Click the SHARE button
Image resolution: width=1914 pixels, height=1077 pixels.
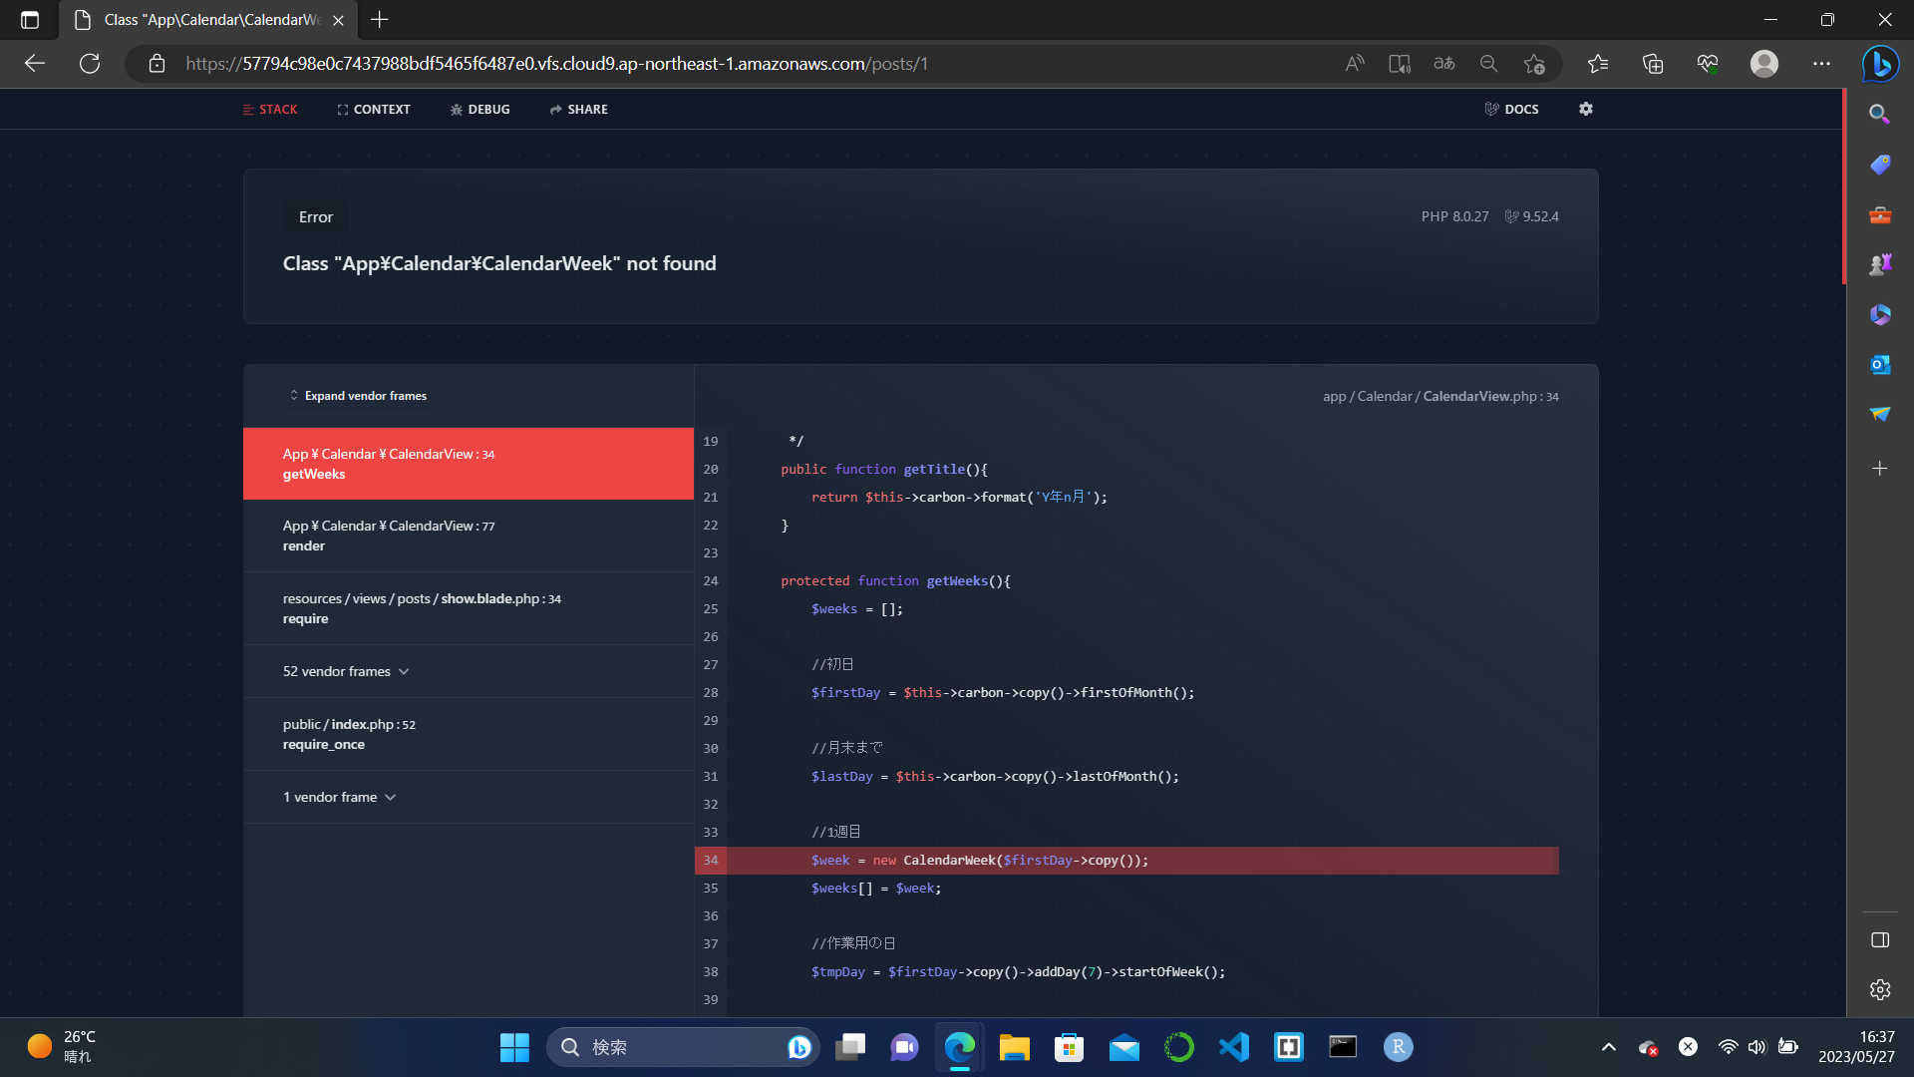(x=579, y=110)
